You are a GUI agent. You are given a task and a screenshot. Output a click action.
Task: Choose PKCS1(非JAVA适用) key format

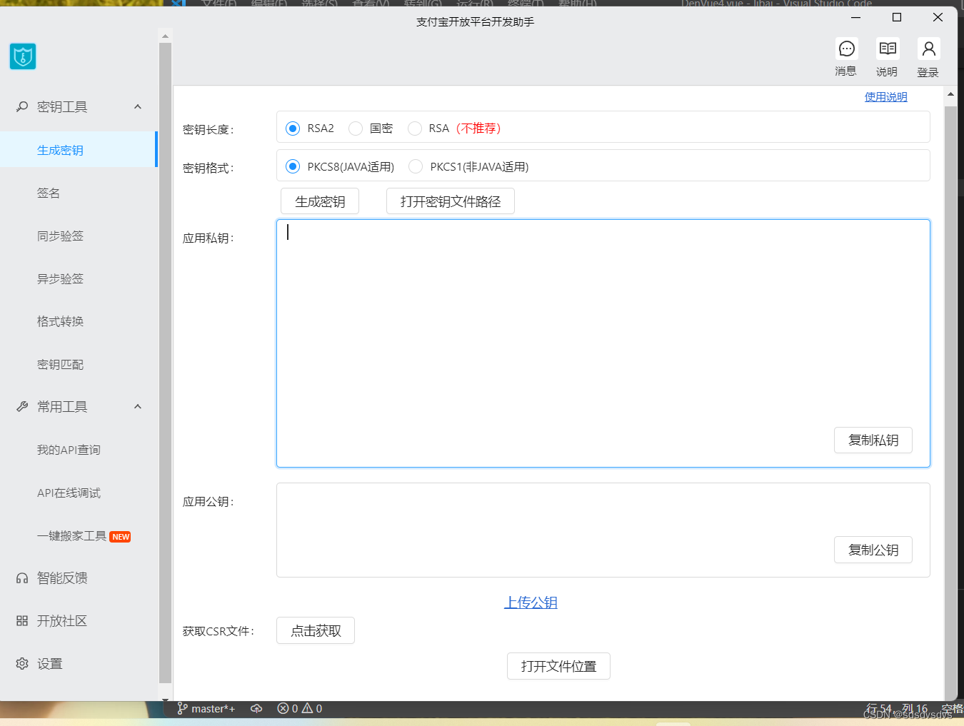(x=416, y=166)
